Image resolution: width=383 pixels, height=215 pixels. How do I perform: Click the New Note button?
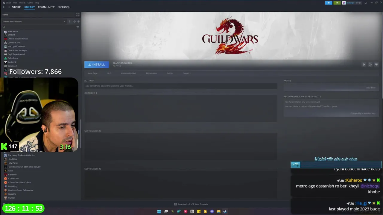pyautogui.click(x=371, y=88)
